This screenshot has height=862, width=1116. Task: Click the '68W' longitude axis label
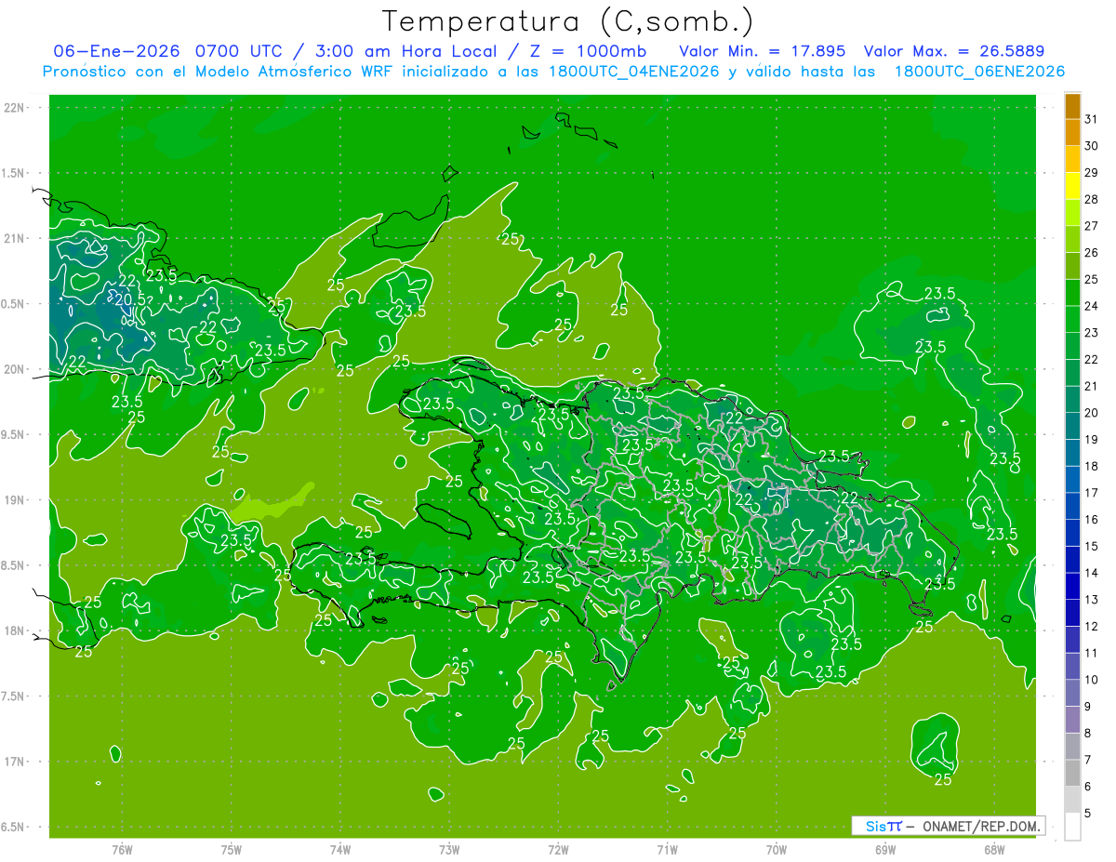[994, 850]
